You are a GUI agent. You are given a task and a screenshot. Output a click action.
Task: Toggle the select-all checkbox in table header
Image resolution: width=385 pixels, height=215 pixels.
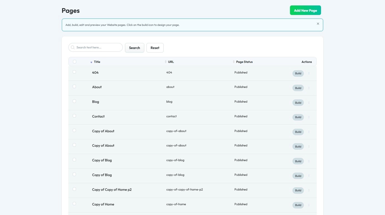point(75,62)
